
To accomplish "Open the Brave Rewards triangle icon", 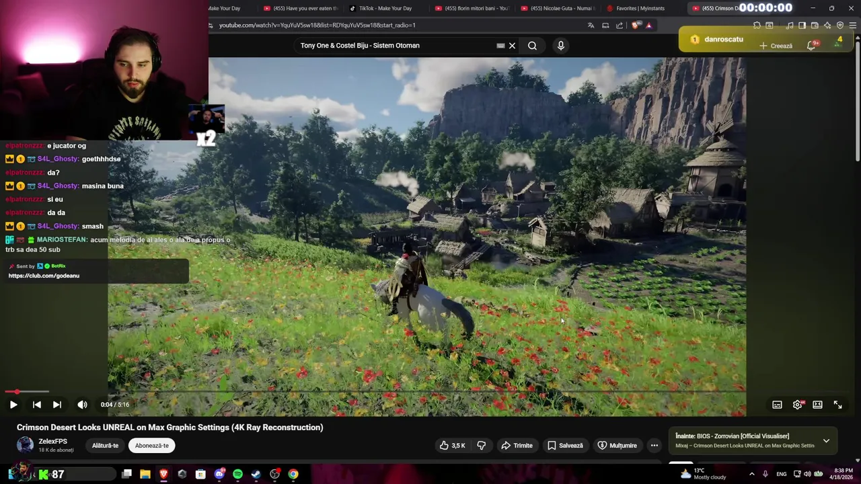I will click(x=649, y=26).
